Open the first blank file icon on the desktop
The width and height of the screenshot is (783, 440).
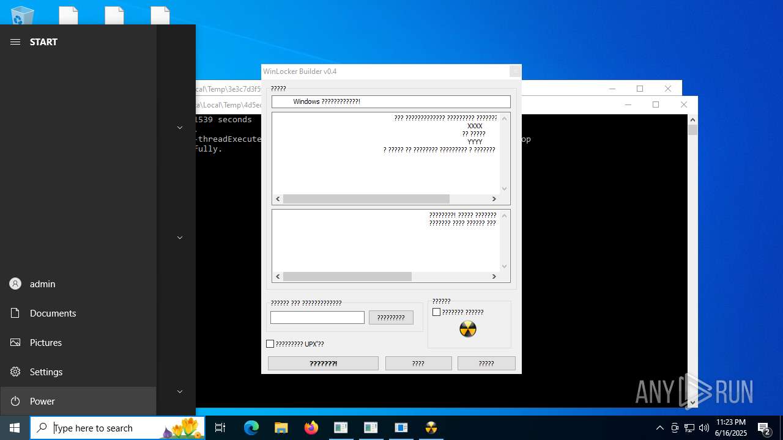(x=69, y=15)
